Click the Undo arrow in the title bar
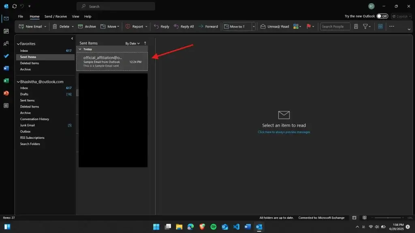 click(22, 6)
